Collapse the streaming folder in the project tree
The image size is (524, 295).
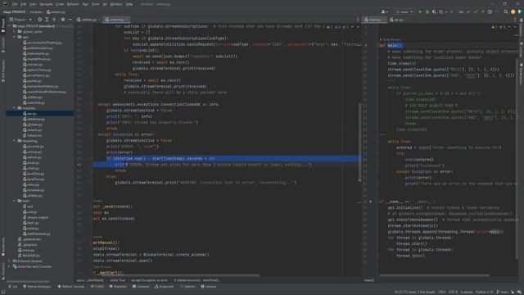point(15,141)
